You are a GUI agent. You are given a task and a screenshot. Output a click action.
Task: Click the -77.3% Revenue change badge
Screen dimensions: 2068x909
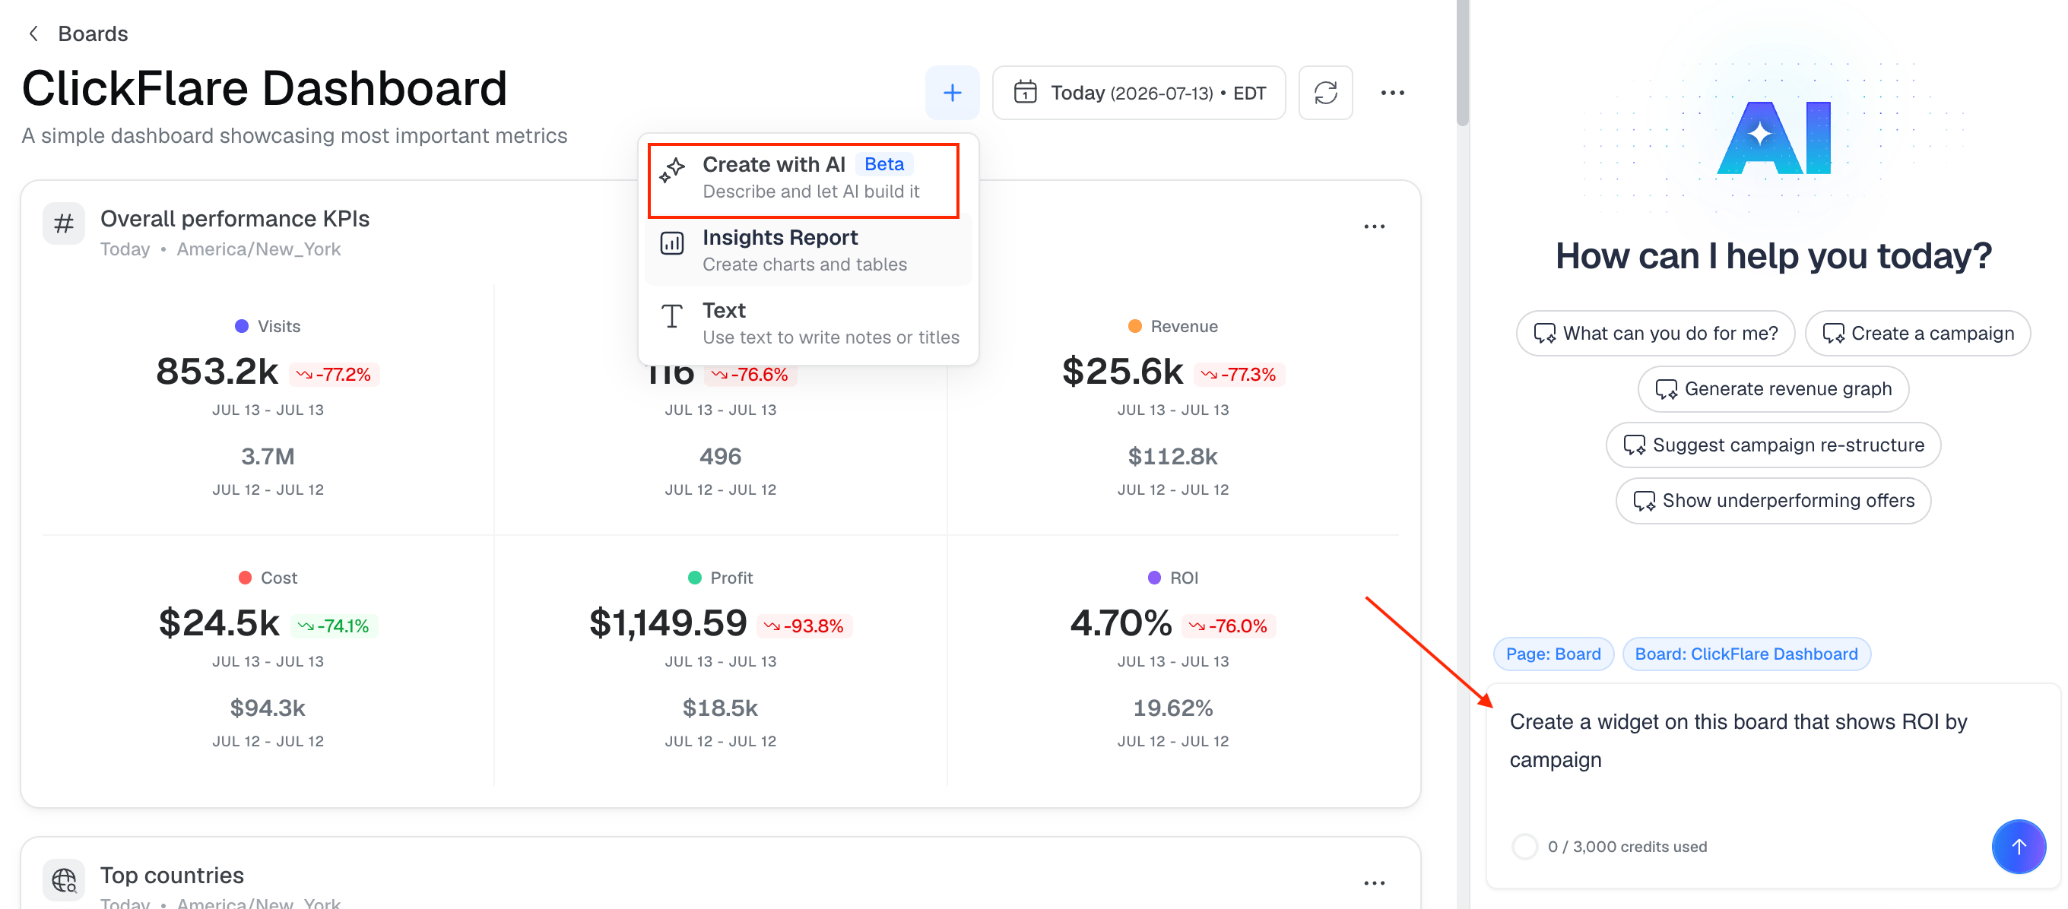click(x=1239, y=375)
